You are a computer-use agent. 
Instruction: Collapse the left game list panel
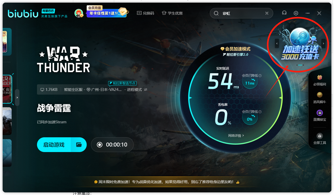point(17,97)
